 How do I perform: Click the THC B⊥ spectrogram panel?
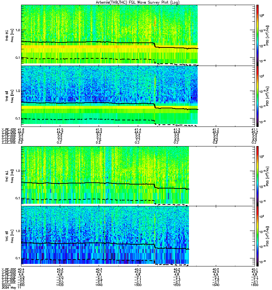[138, 176]
